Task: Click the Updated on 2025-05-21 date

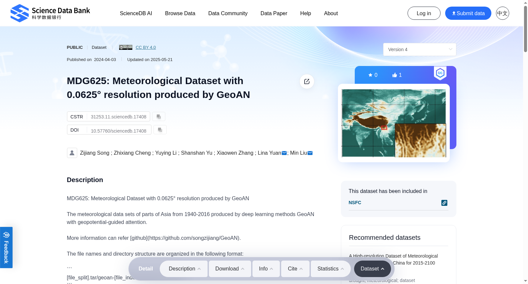Action: click(x=150, y=60)
